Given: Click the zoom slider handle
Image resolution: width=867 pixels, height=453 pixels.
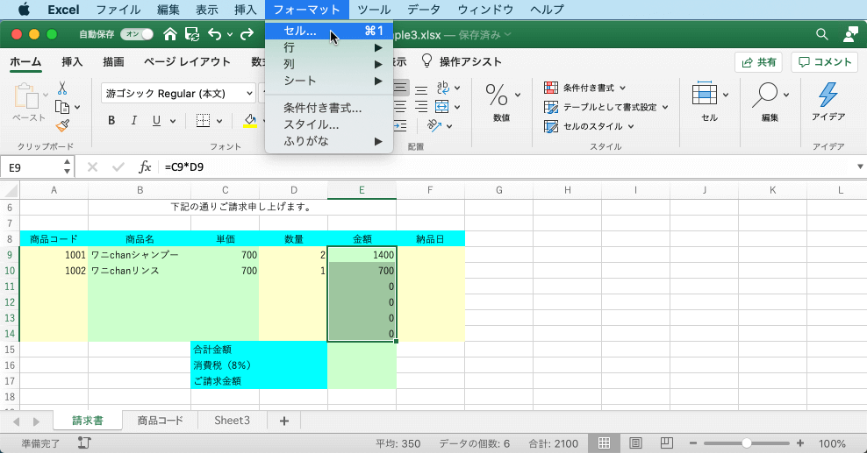Looking at the screenshot, I should tap(747, 443).
